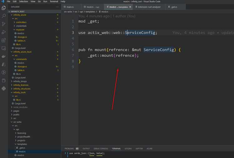This screenshot has width=234, height=158.
Task: Expand the projects folder
Action: (x=16, y=141)
